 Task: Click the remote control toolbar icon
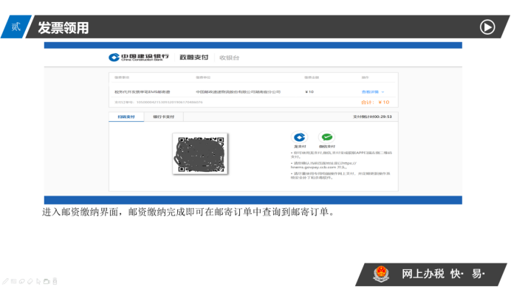55,281
